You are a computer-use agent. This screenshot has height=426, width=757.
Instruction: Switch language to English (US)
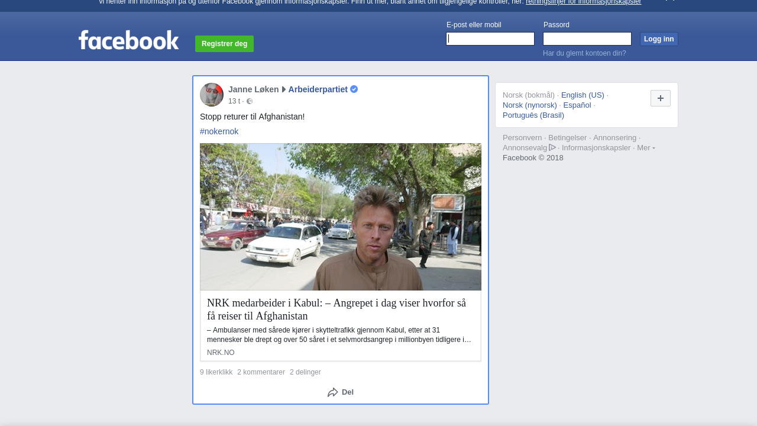[583, 95]
